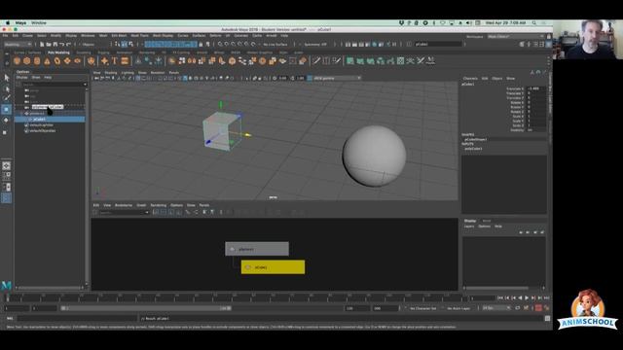The width and height of the screenshot is (623, 350).
Task: Open the Windows menu
Action: (88, 36)
